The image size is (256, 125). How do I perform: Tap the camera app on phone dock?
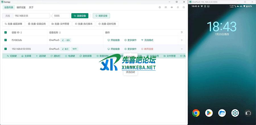pos(248,113)
